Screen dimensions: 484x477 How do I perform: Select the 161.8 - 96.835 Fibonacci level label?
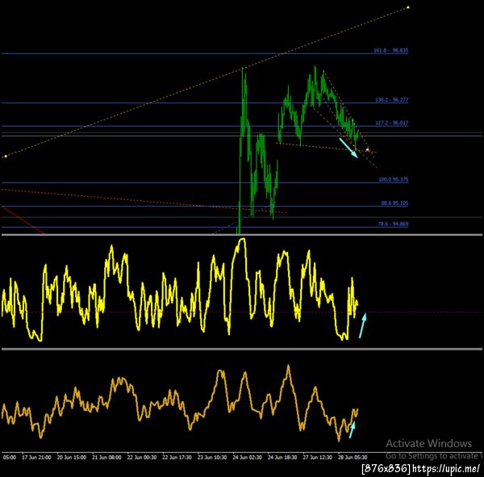[x=390, y=50]
